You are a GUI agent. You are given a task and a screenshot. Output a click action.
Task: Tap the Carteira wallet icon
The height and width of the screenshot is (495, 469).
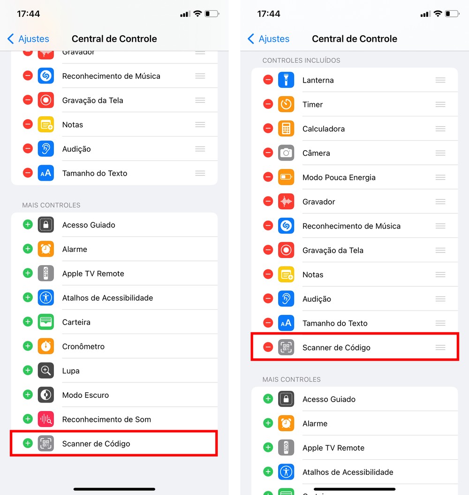tap(46, 322)
